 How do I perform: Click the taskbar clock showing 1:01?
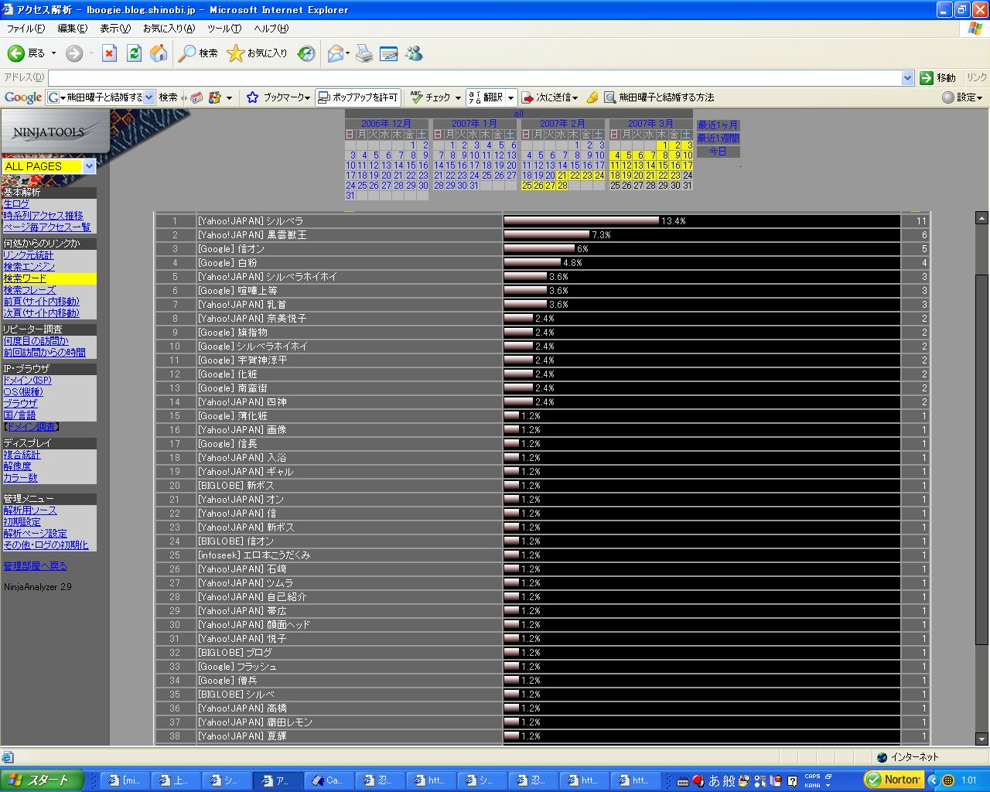coord(969,780)
